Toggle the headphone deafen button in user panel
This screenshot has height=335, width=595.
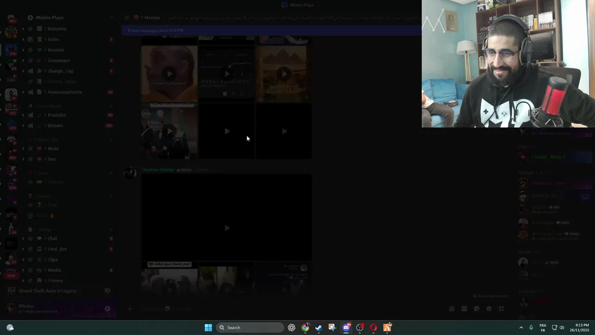point(90,308)
